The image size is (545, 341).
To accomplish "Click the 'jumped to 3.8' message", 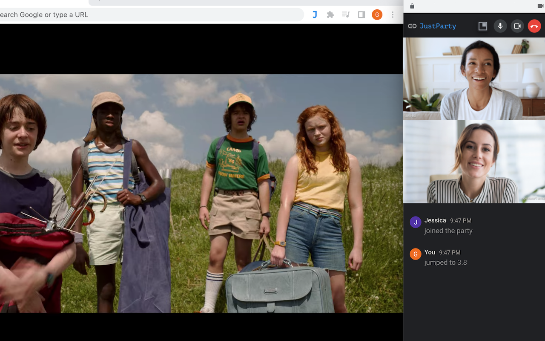I will [445, 263].
